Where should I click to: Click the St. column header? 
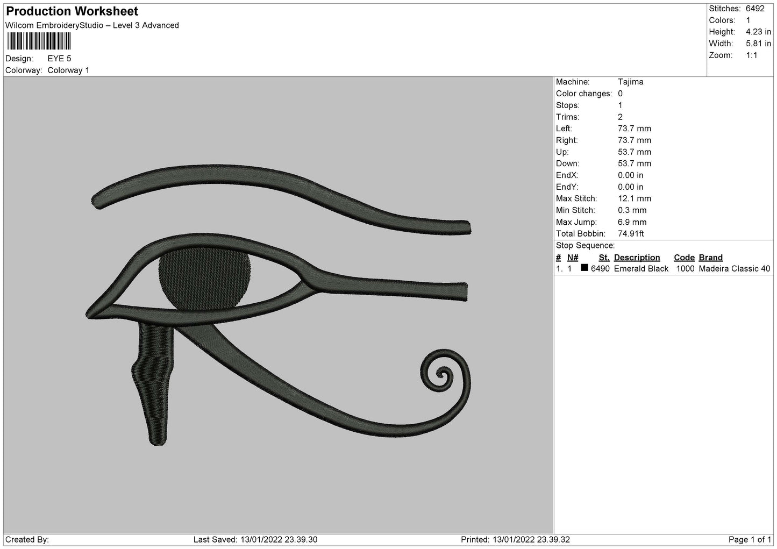604,258
